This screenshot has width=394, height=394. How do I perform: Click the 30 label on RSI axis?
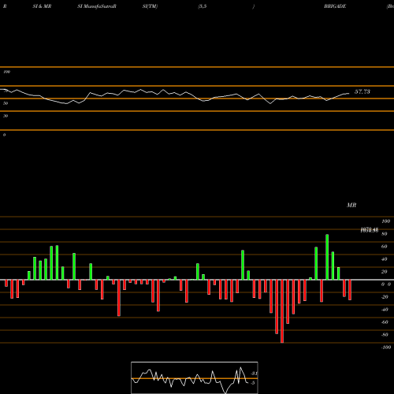coord(6,116)
